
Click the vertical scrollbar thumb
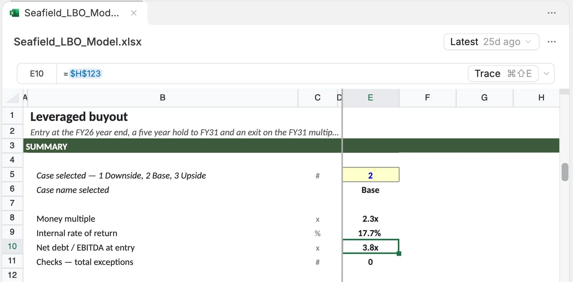[x=565, y=172]
